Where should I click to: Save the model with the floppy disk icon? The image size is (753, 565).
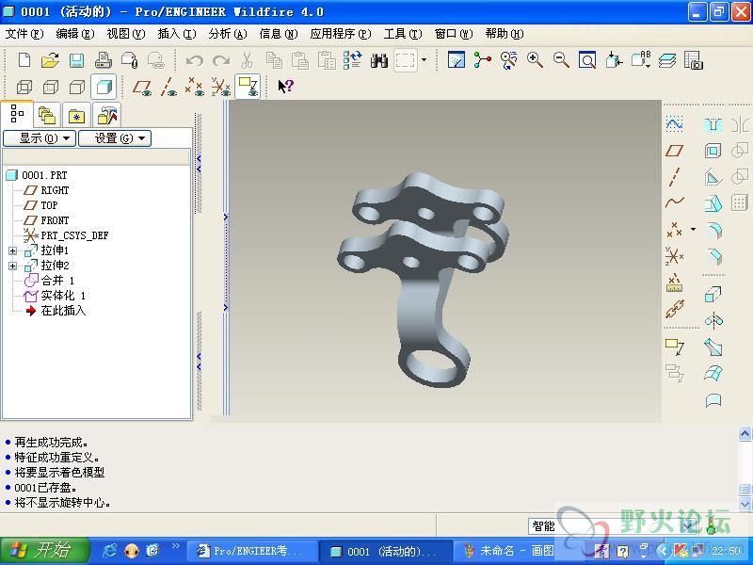tap(76, 60)
